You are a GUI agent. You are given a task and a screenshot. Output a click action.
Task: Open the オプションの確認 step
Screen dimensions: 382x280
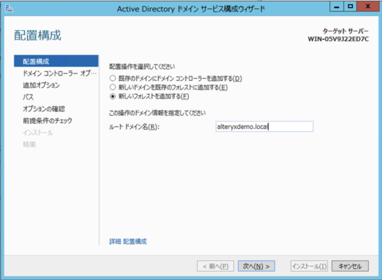tap(44, 109)
